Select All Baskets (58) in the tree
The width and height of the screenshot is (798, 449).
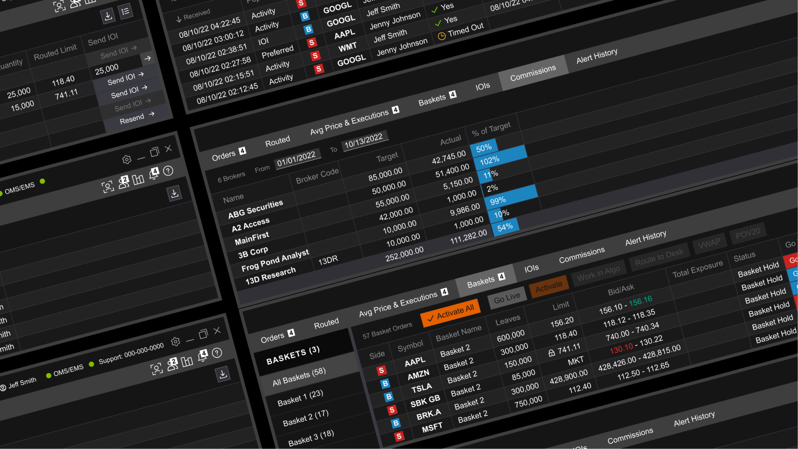coord(299,377)
